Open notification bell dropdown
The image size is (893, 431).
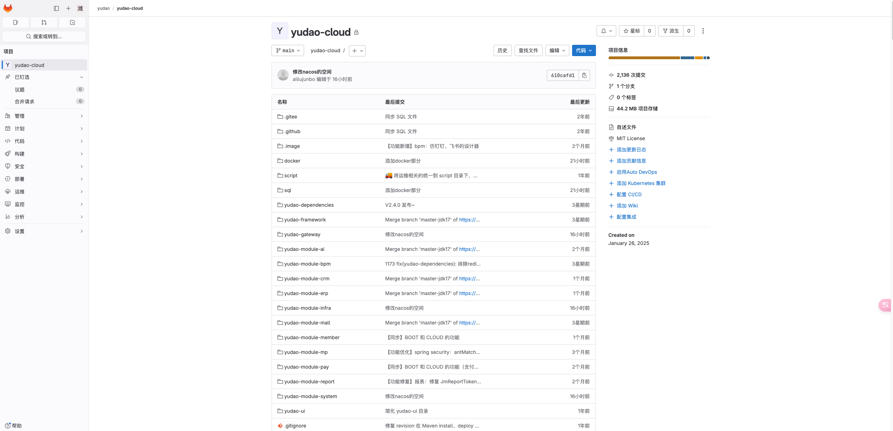pos(606,31)
